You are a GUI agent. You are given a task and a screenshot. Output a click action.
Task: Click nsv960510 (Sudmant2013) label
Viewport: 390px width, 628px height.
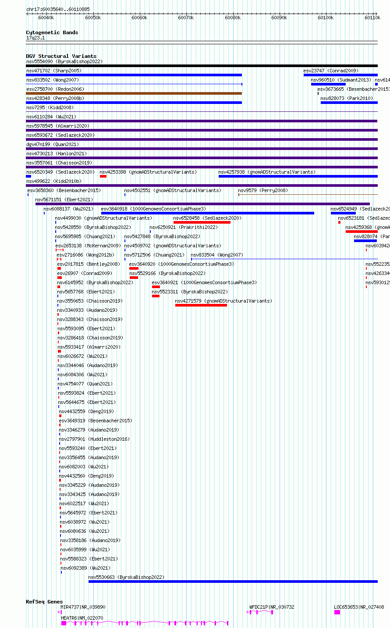click(x=341, y=80)
